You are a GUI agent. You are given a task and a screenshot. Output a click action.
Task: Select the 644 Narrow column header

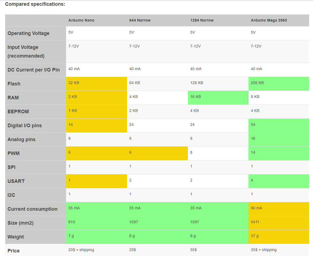[x=140, y=20]
